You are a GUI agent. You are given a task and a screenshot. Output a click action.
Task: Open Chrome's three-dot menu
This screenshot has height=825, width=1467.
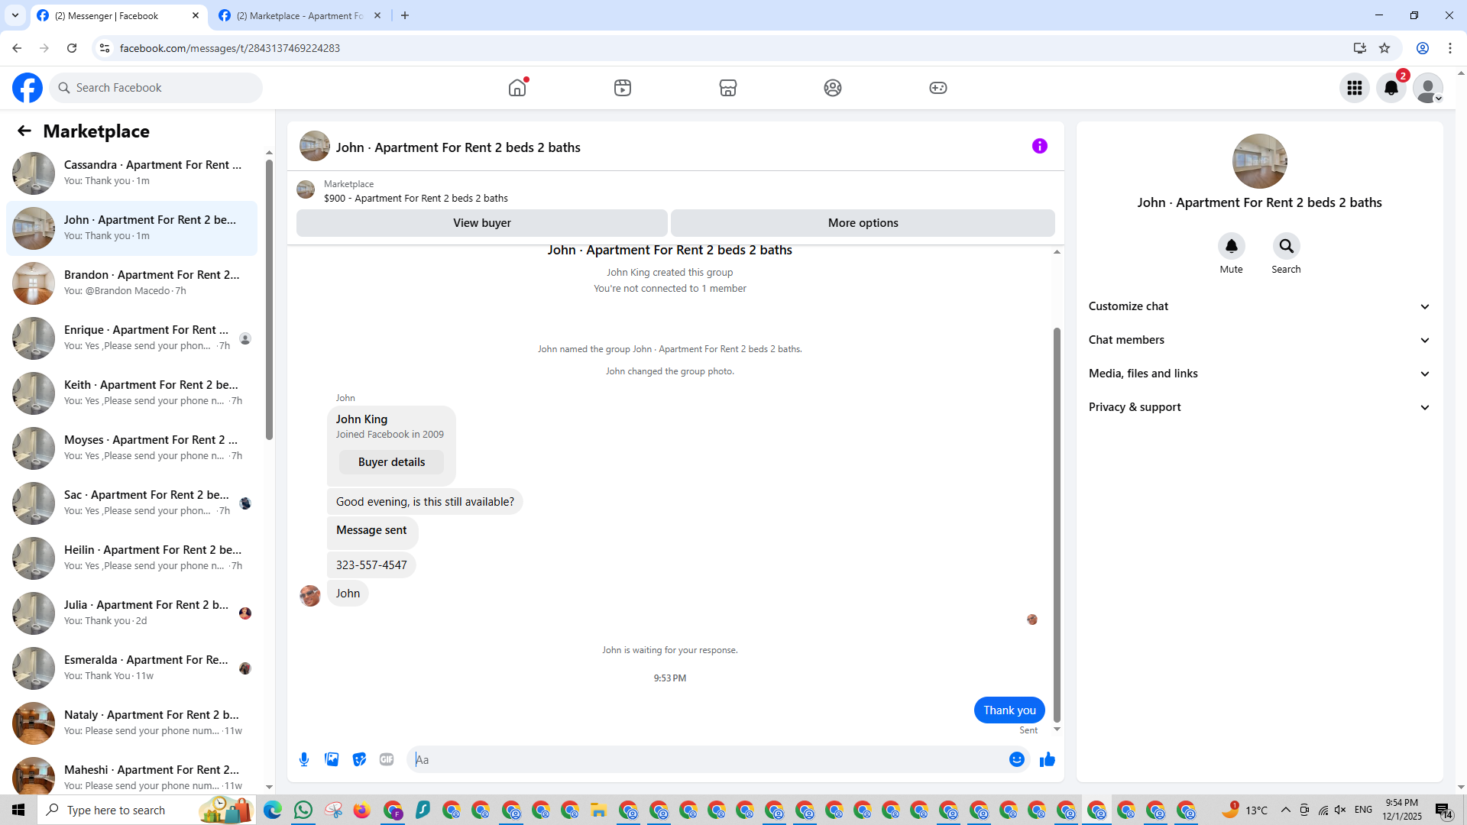(1450, 48)
